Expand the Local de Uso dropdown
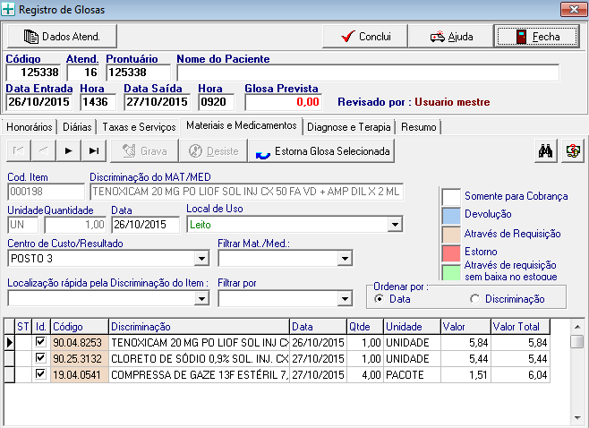The image size is (589, 428). pyautogui.click(x=395, y=225)
